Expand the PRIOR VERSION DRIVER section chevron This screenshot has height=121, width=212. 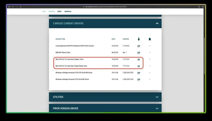[x=157, y=109]
